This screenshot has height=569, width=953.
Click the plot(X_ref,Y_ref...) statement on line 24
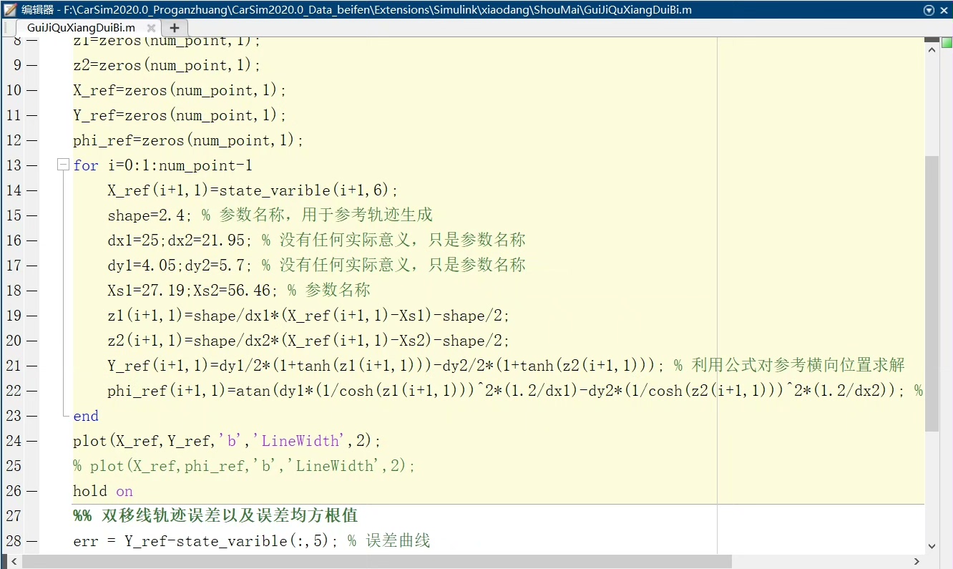tap(228, 441)
